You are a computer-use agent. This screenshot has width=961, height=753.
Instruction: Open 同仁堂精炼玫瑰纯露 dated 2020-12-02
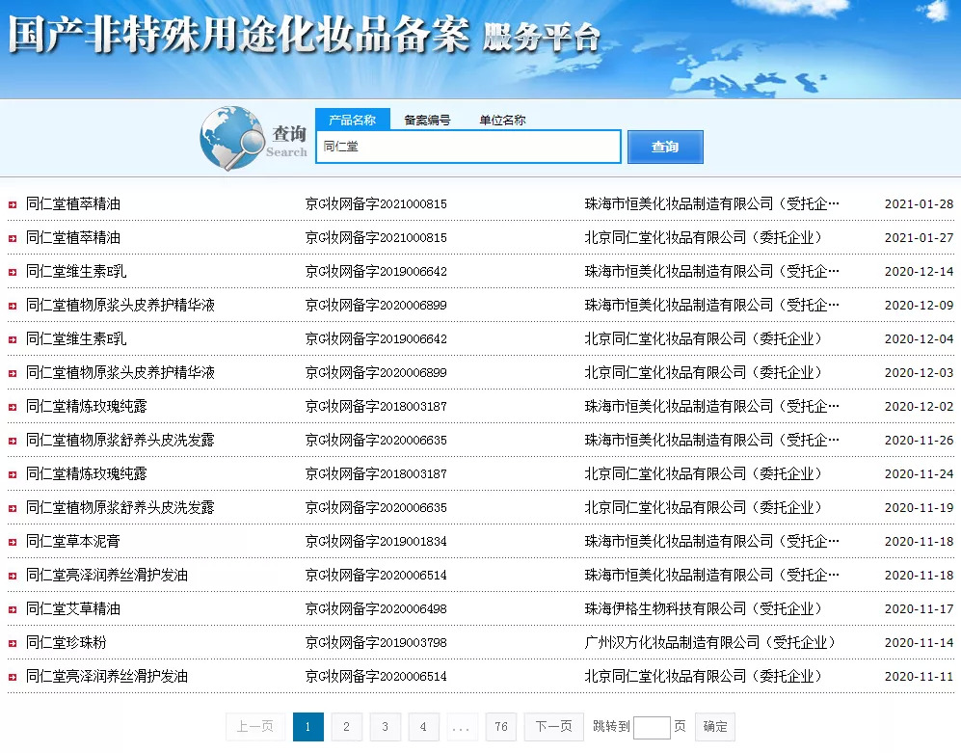87,407
